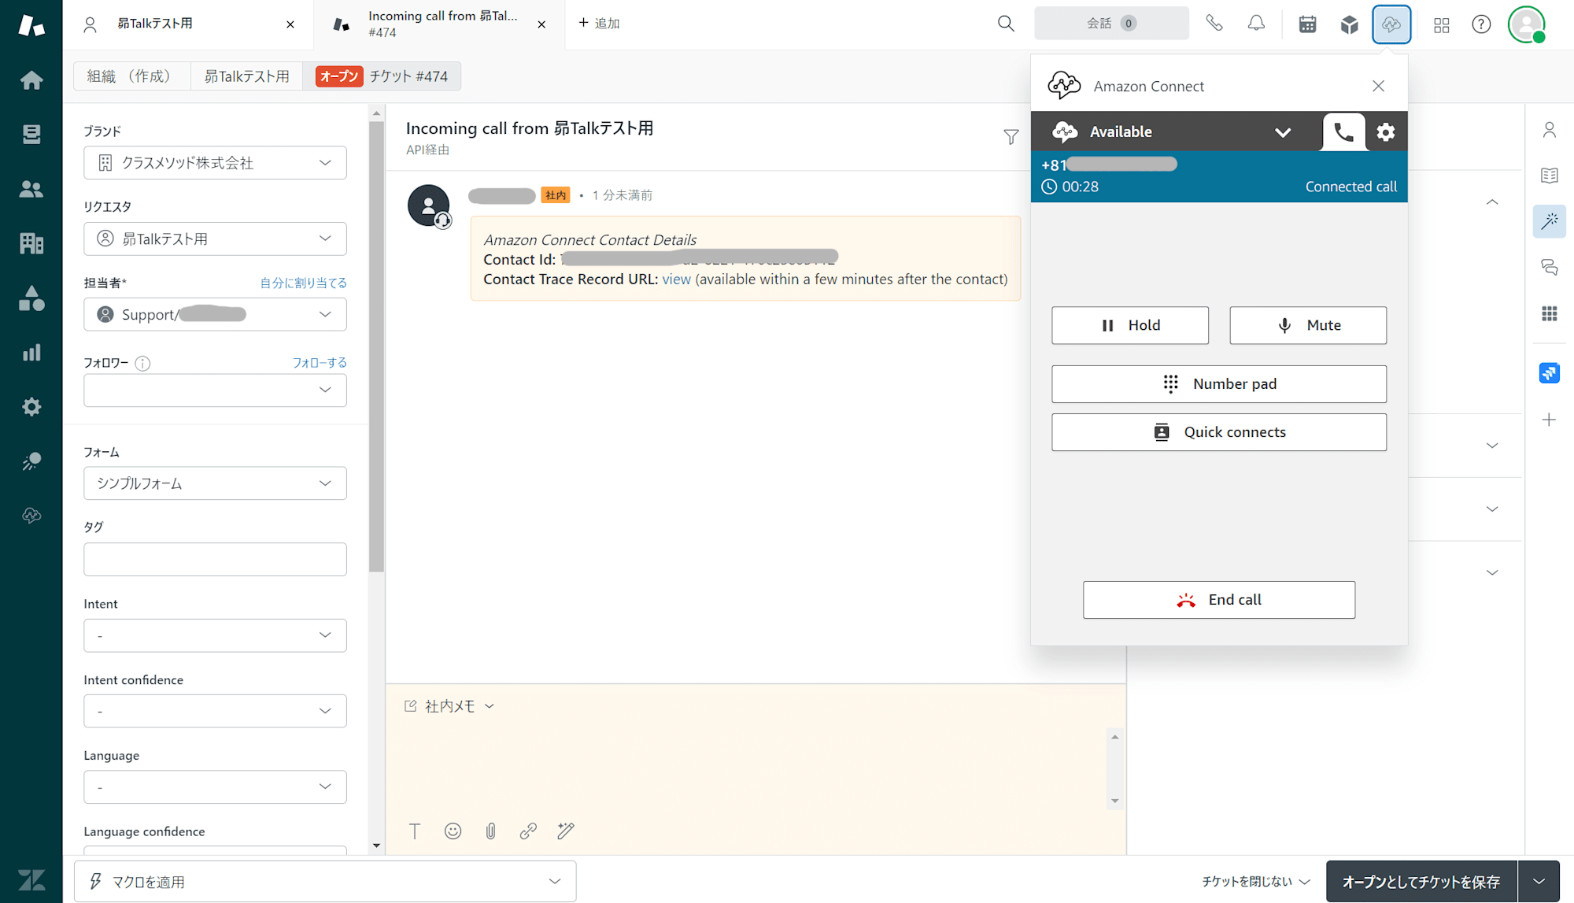Open the cube app icon in top bar
This screenshot has height=903, width=1574.
(1350, 24)
